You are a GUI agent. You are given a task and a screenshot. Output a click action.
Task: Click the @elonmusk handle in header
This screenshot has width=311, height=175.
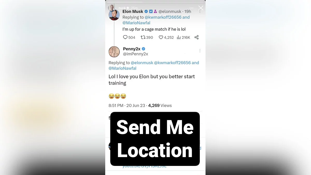pos(170,11)
